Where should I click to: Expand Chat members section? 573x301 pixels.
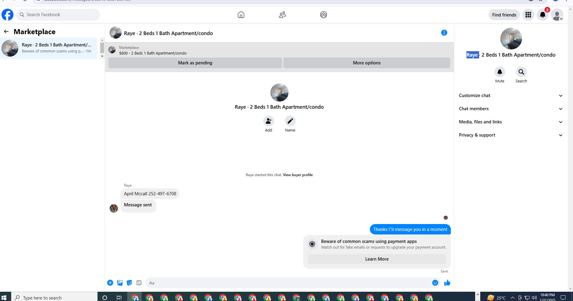point(511,109)
